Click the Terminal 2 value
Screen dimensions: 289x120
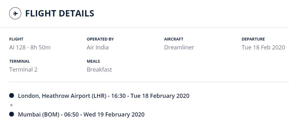(23, 70)
